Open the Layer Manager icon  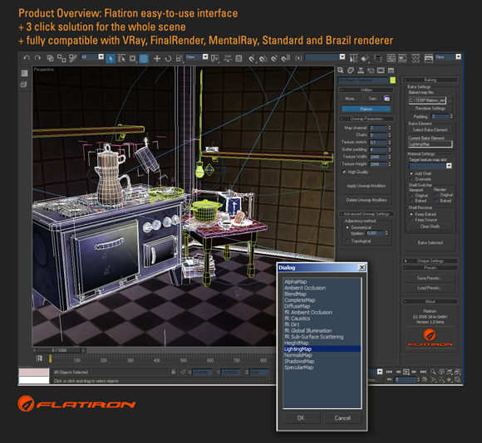click(x=378, y=58)
